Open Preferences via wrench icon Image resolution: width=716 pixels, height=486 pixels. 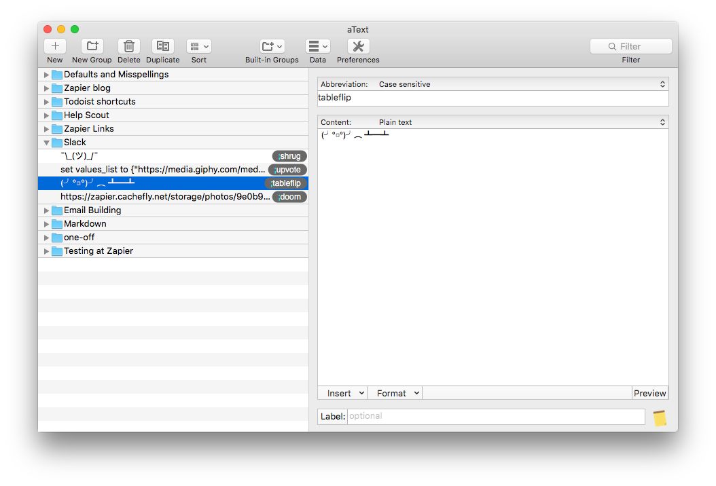tap(359, 46)
